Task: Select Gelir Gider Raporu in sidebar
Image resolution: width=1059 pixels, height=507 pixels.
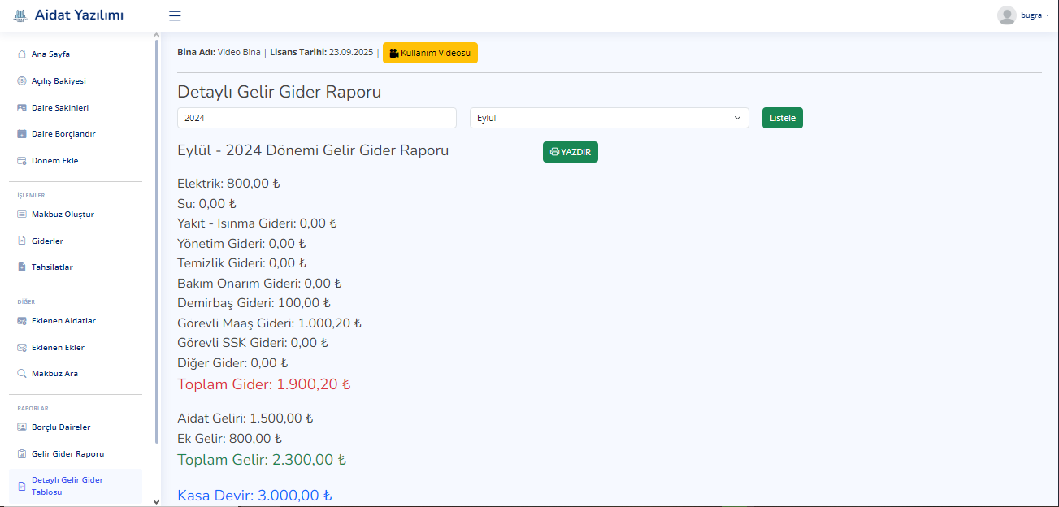Action: 67,454
